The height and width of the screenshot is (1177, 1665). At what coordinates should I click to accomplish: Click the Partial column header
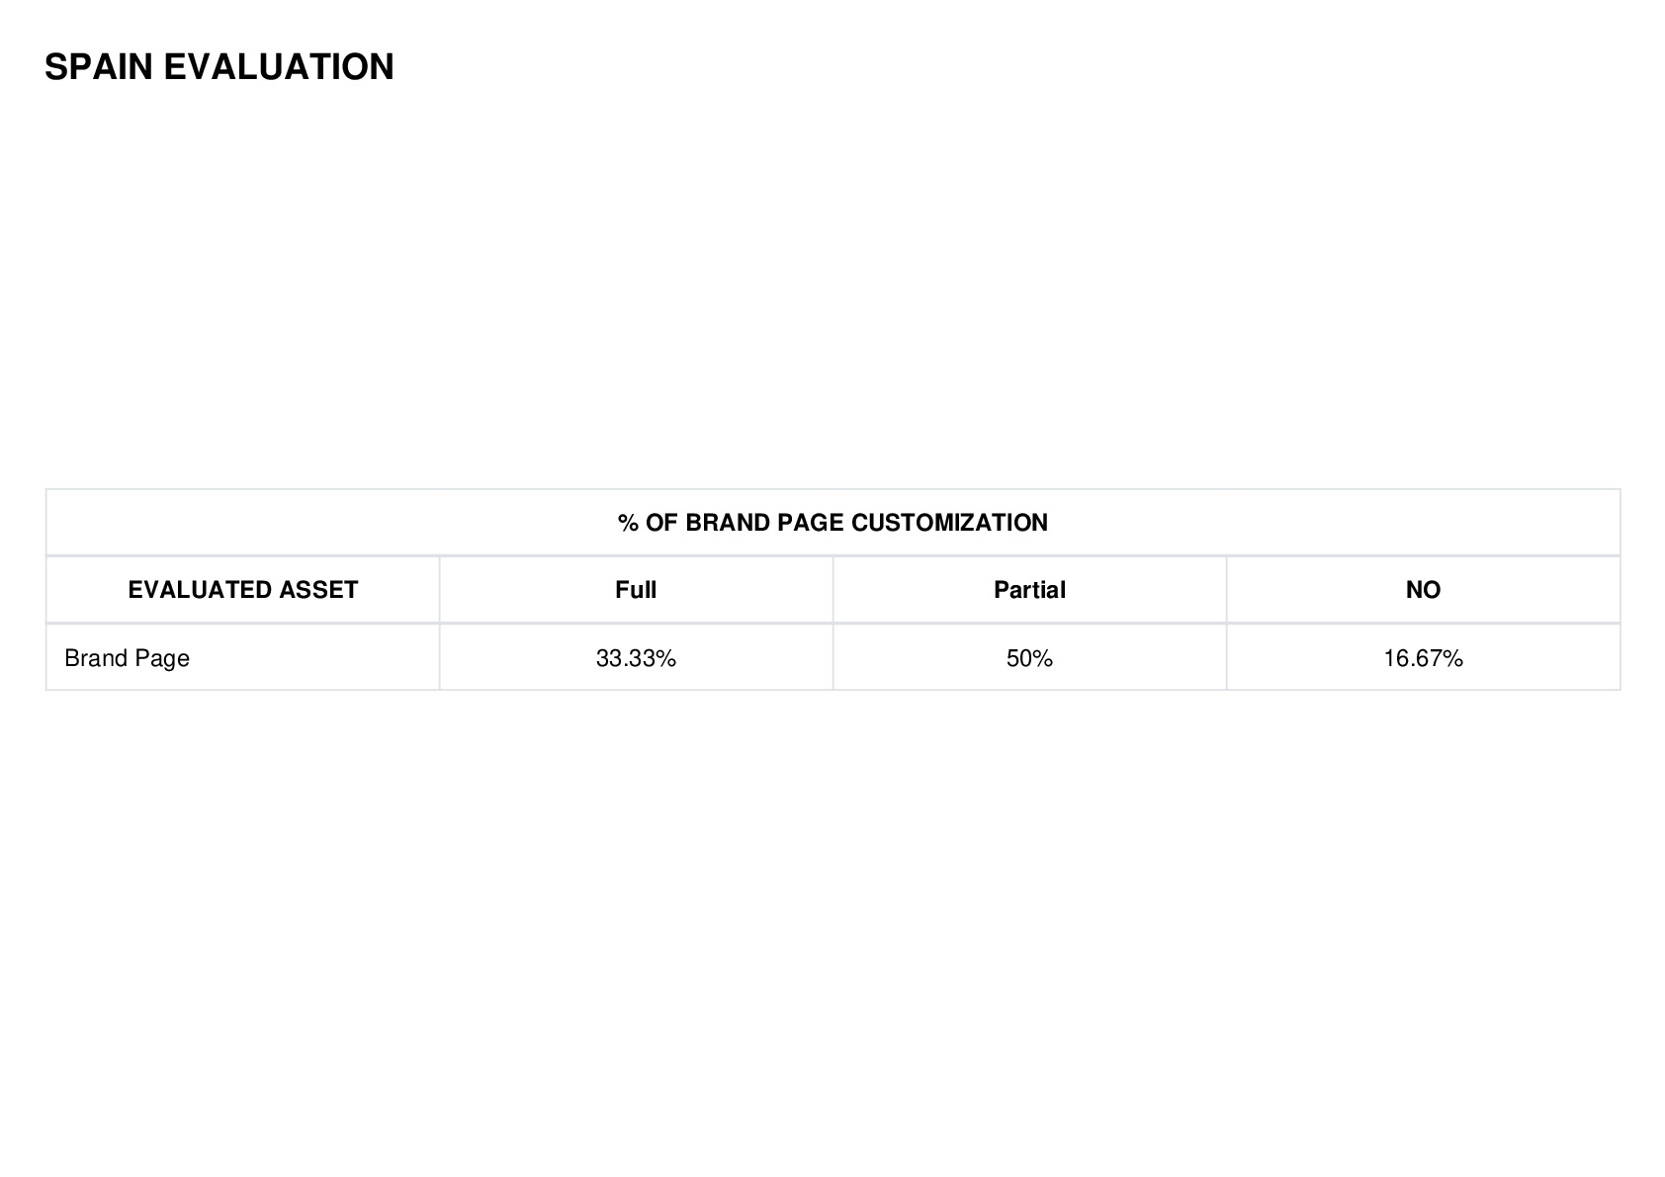1029,590
